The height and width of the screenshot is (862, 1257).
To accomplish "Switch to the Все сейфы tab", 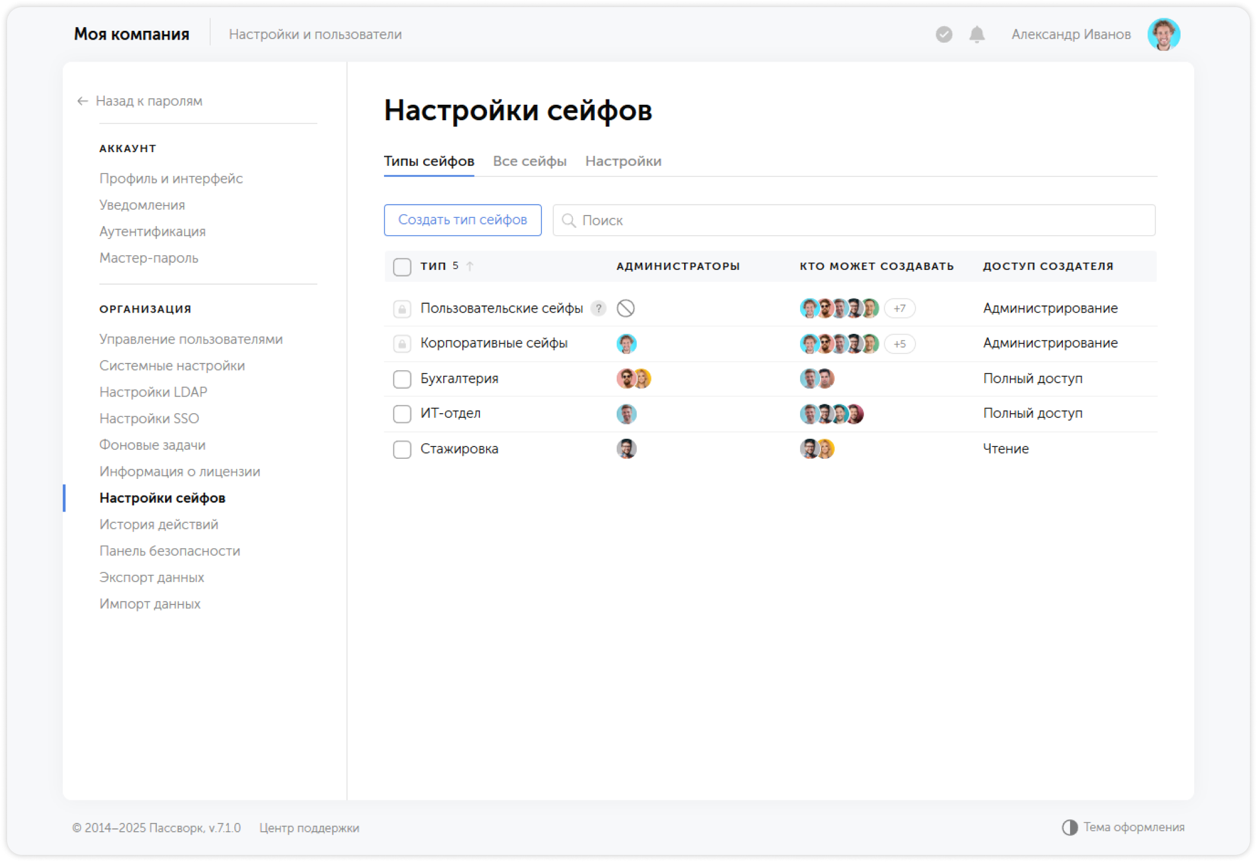I will pyautogui.click(x=530, y=161).
